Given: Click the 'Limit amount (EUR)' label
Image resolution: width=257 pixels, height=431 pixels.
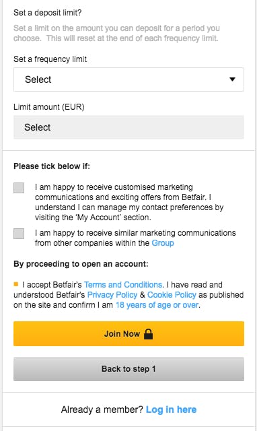Looking at the screenshot, I should click(x=49, y=106).
